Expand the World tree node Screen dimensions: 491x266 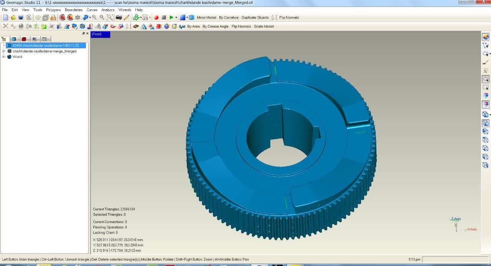[x=4, y=57]
